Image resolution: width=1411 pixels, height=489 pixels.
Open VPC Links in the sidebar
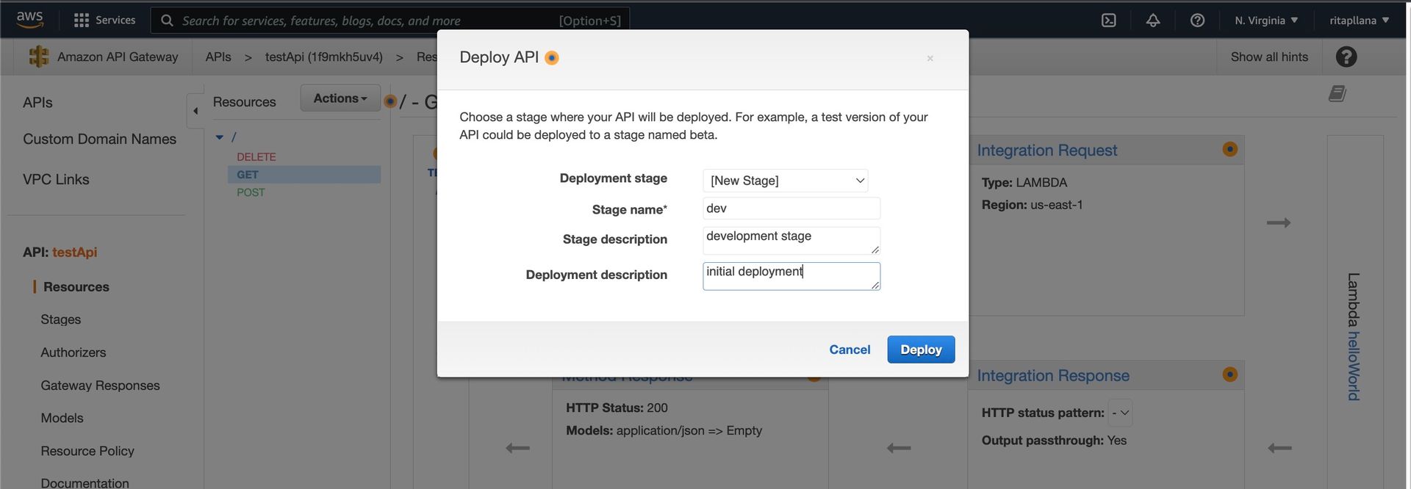(x=56, y=179)
